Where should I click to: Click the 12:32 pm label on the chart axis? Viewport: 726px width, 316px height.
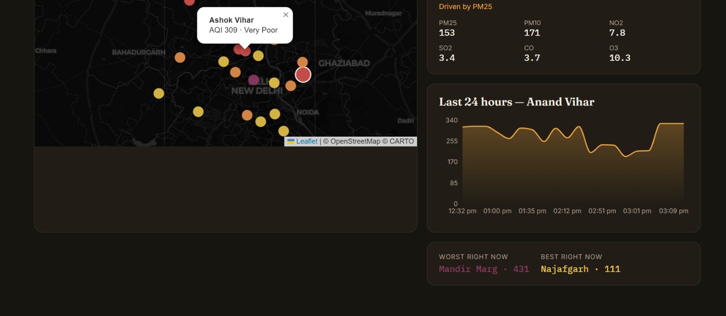[x=462, y=211]
